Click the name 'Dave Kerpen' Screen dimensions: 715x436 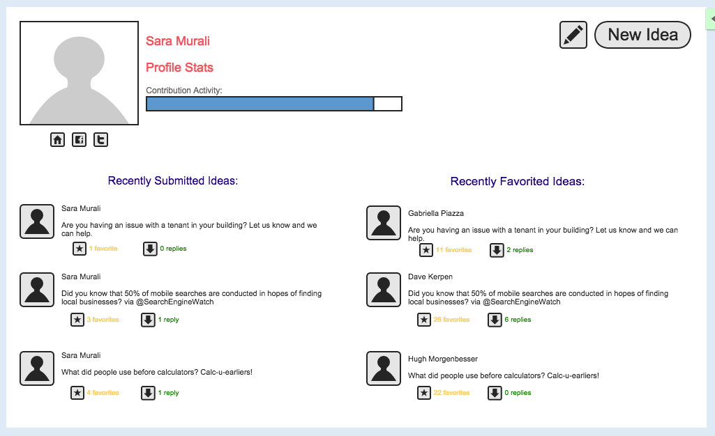pos(430,277)
